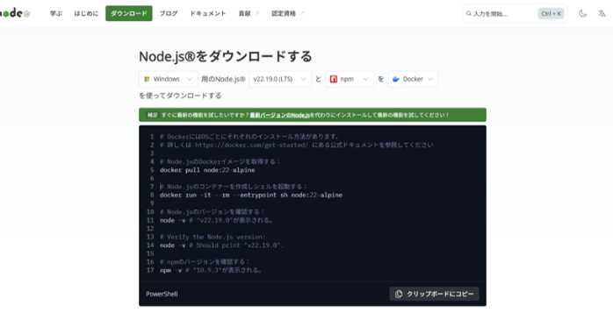Open the Docker install method dropdown
Viewport: 613px width, 320px height.
pos(413,79)
